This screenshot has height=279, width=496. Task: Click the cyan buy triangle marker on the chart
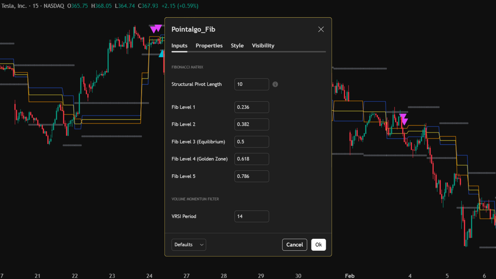[x=161, y=54]
